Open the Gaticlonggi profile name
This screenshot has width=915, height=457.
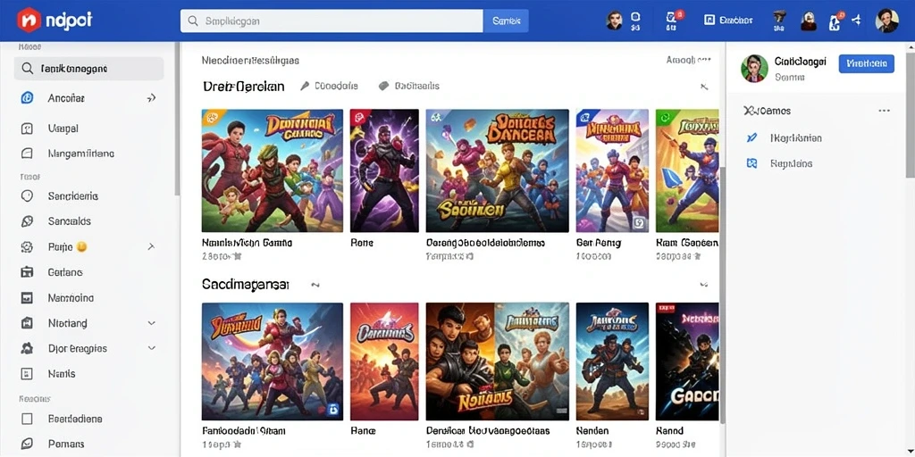tap(801, 61)
